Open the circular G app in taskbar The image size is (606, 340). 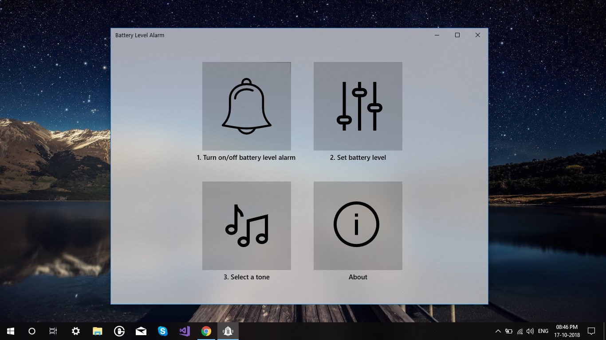(x=119, y=331)
